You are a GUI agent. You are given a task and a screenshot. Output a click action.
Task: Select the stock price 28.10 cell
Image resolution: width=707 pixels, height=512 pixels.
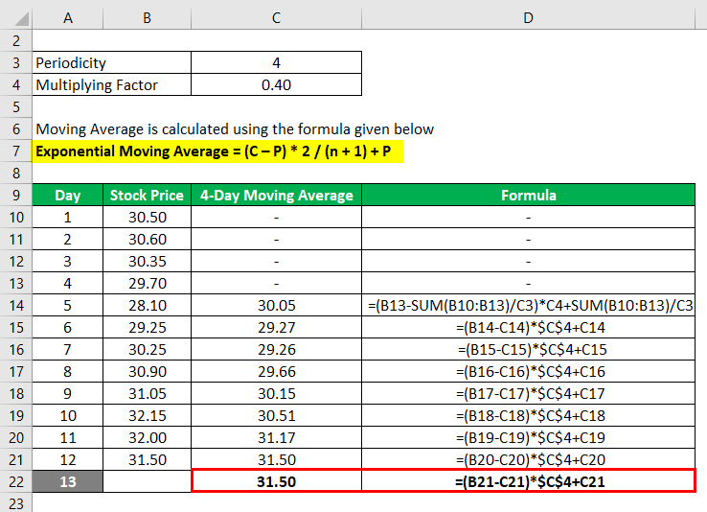(147, 306)
